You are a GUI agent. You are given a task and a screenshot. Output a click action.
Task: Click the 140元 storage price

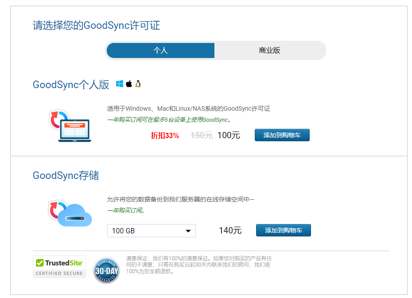click(x=230, y=230)
